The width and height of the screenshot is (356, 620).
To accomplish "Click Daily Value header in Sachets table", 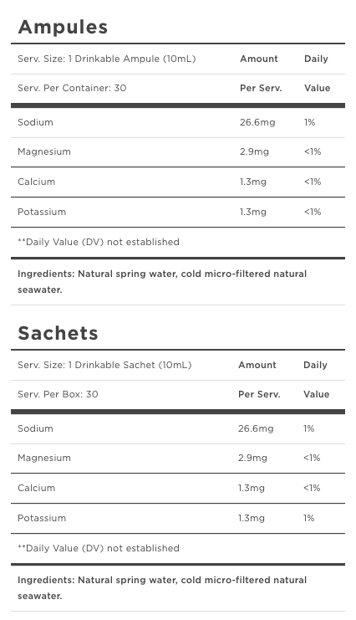I will tap(316, 380).
